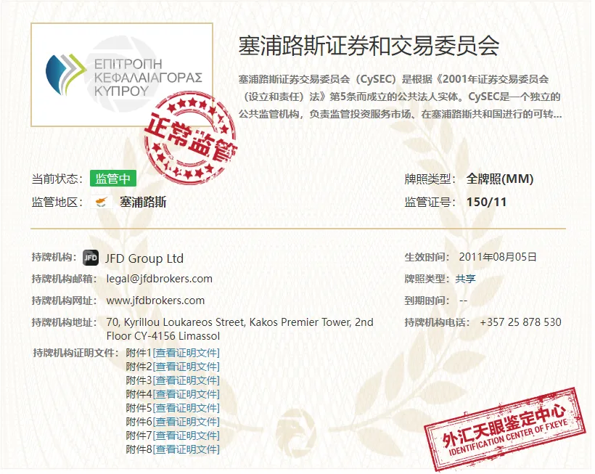Open 附件6 查看证明文件 link
Image resolution: width=595 pixels, height=474 pixels.
tap(186, 422)
